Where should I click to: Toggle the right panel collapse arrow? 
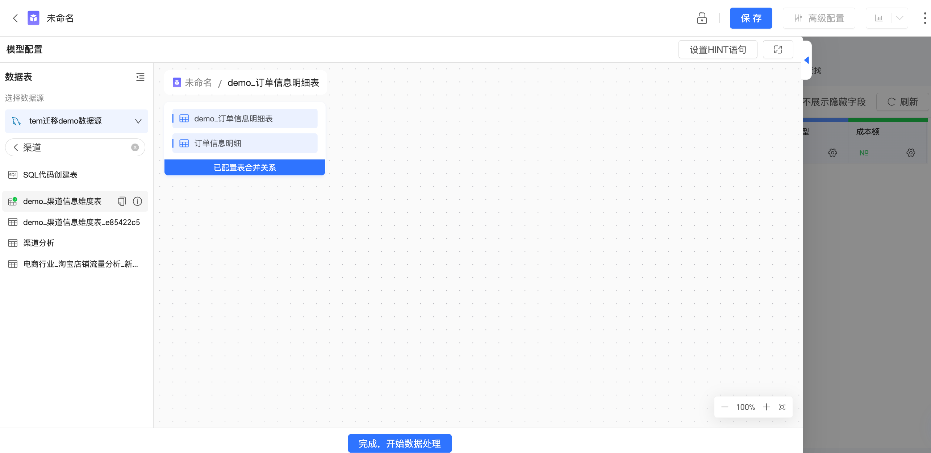806,60
